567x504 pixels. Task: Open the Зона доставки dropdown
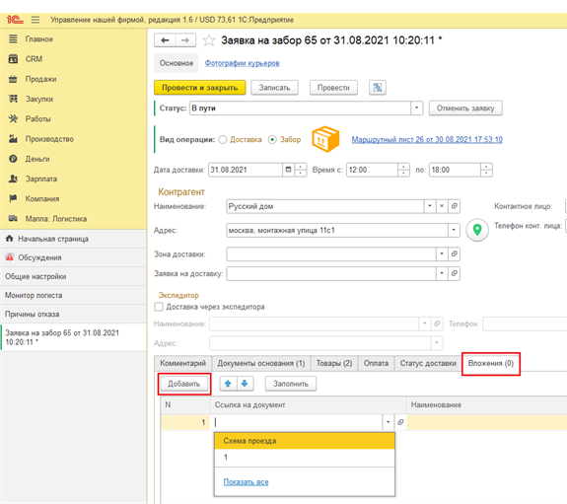tap(442, 254)
